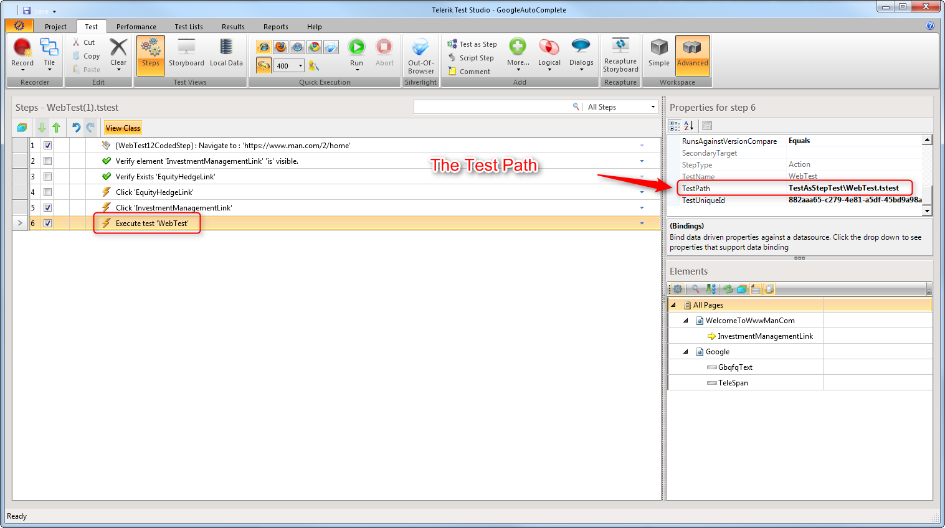
Task: Switch to the Advanced workspace
Action: pos(693,55)
